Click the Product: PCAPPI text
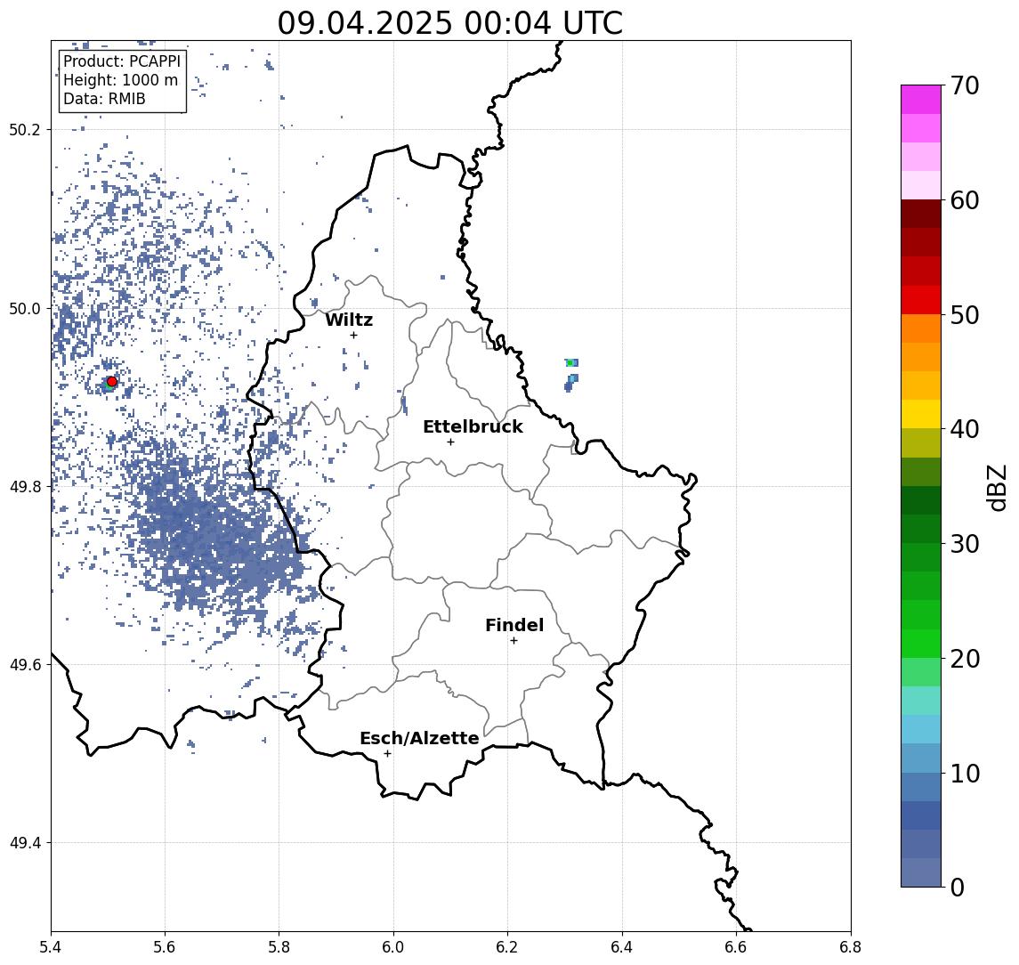 [x=122, y=61]
